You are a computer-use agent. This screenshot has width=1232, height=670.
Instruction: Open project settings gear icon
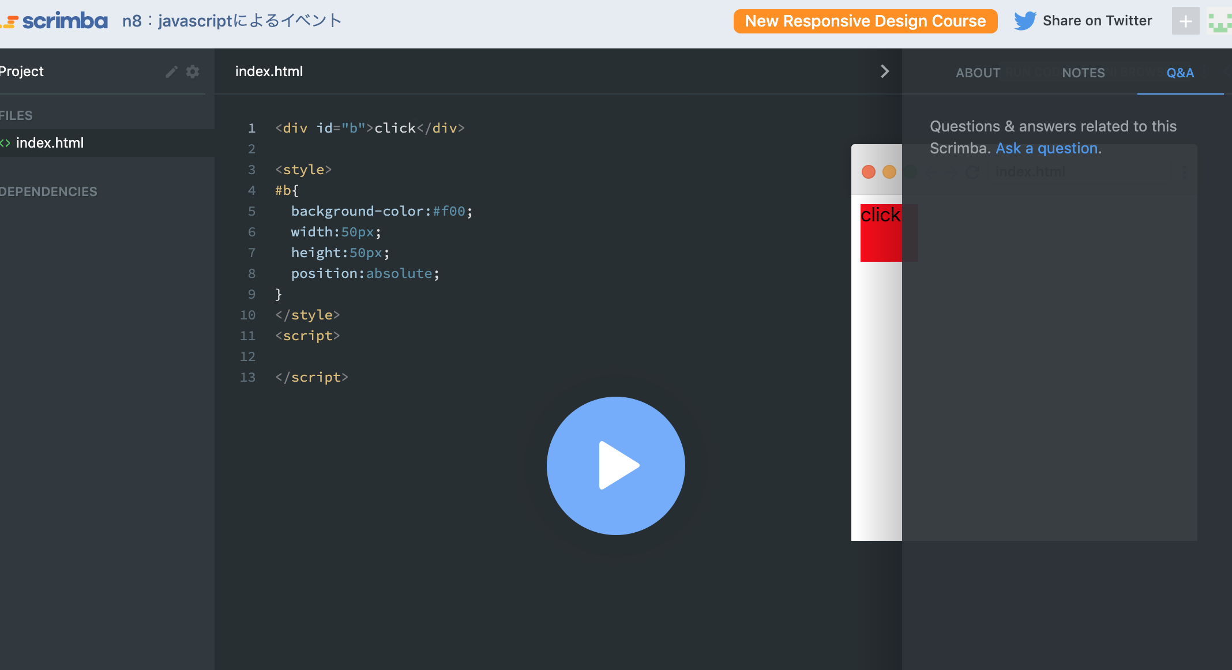(193, 71)
